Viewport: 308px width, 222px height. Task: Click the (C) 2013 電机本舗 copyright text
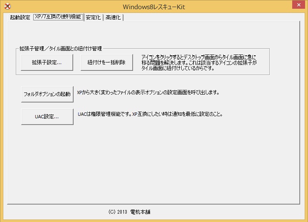[x=129, y=212]
